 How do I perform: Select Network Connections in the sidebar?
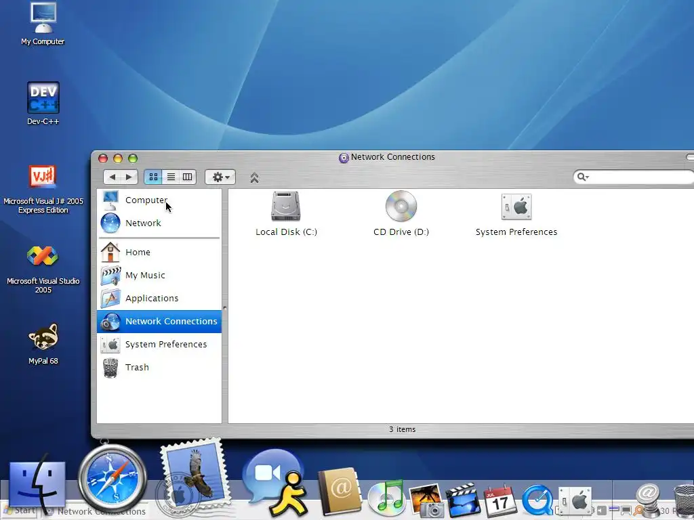click(159, 322)
